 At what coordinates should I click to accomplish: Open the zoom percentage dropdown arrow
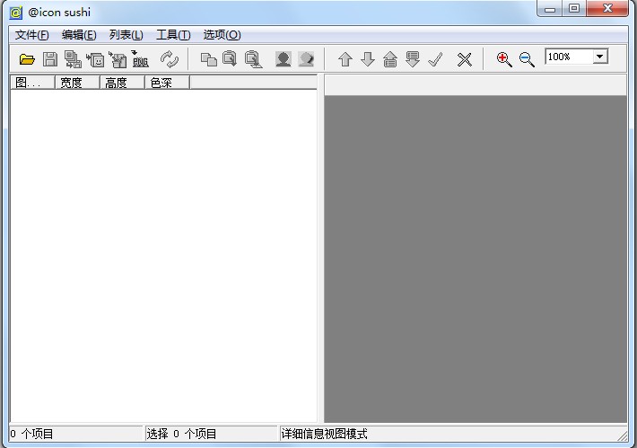pyautogui.click(x=600, y=57)
